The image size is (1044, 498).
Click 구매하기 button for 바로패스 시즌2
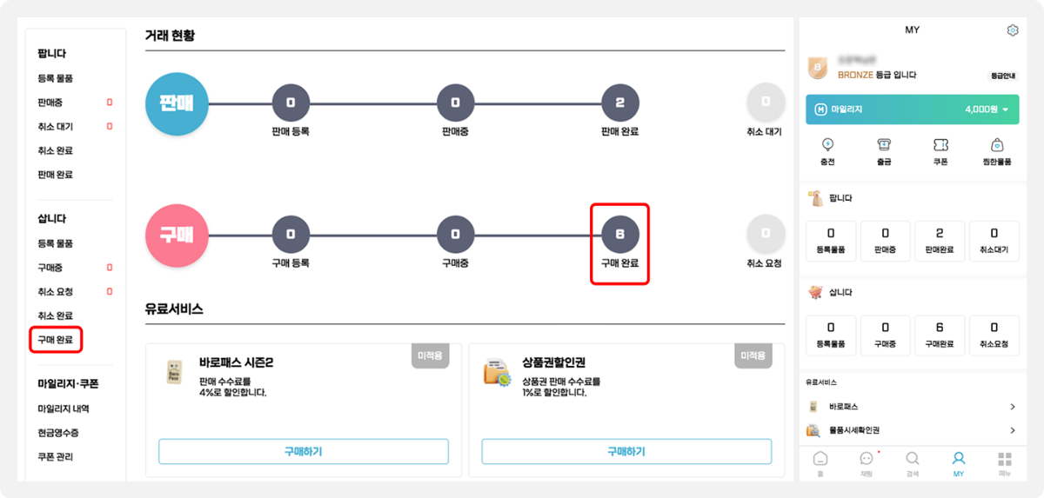tap(303, 452)
